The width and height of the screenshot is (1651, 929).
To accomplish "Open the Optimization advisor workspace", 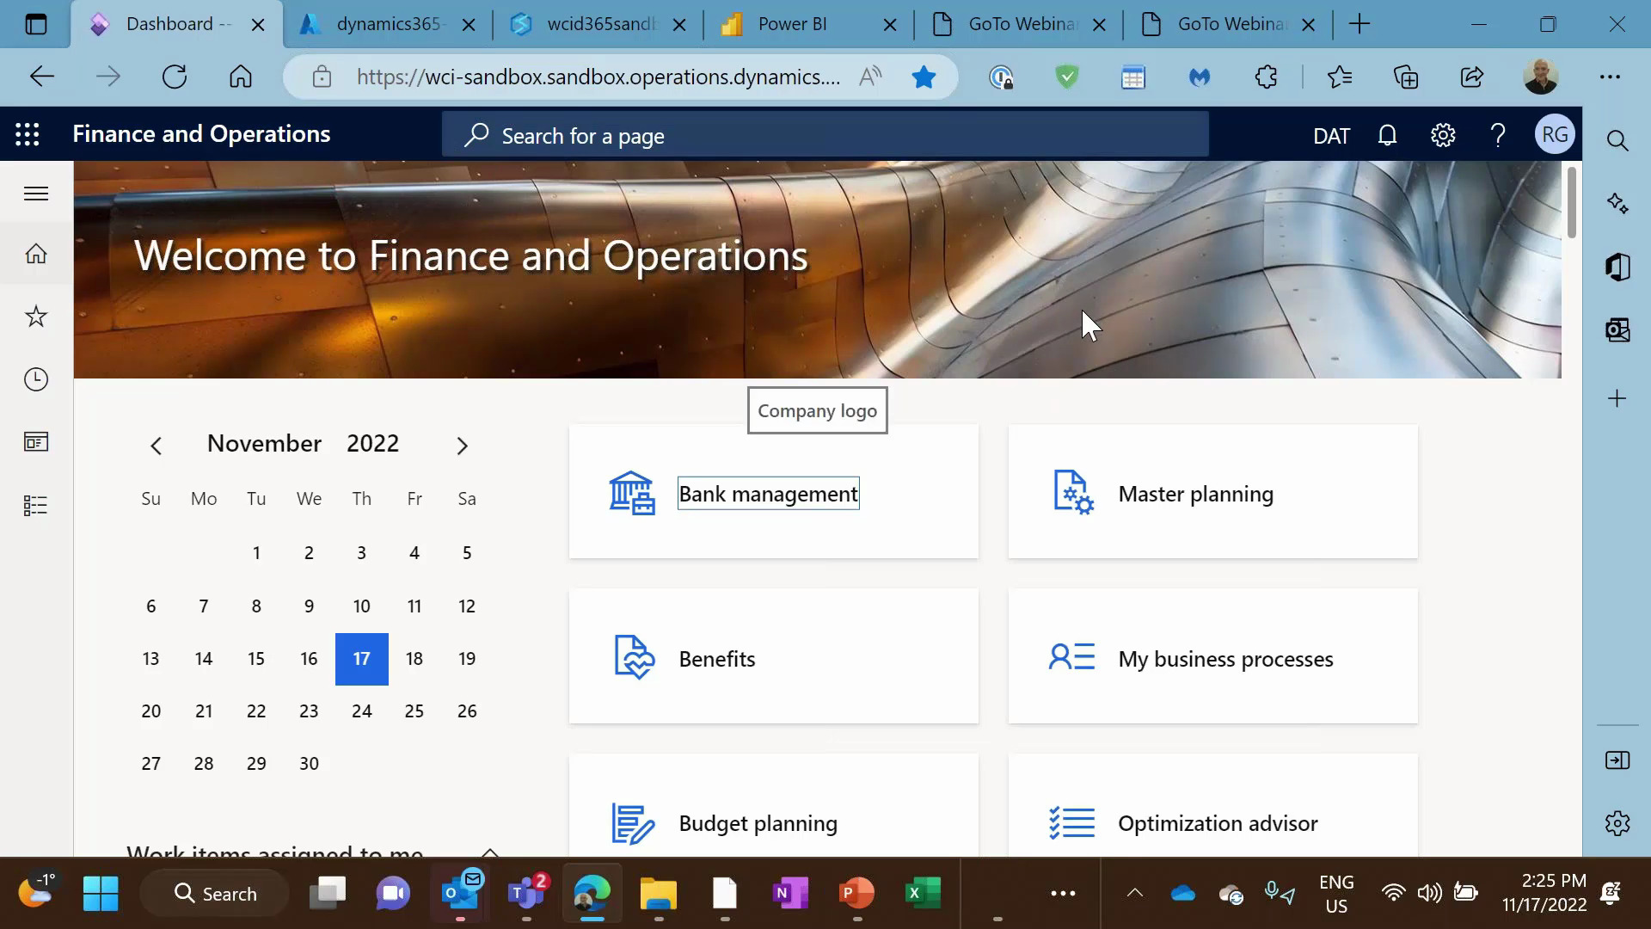I will click(x=1217, y=822).
